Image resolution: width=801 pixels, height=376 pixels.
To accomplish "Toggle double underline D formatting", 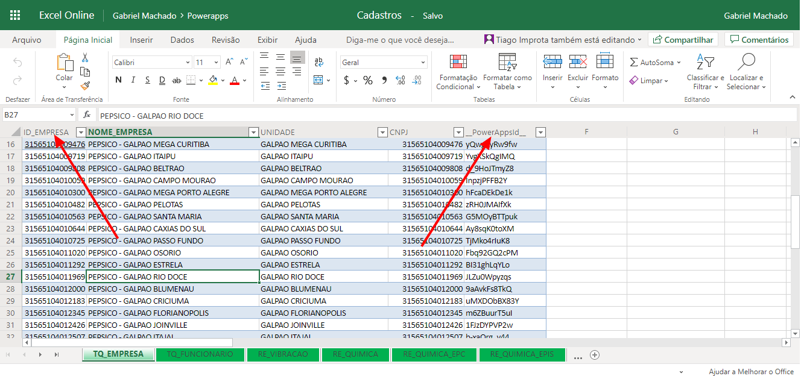I will 162,80.
